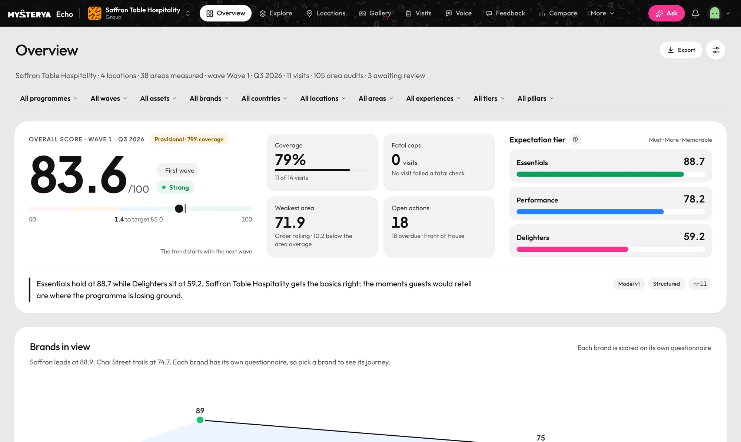The width and height of the screenshot is (741, 442).
Task: Open the Feedback tab
Action: tap(505, 13)
